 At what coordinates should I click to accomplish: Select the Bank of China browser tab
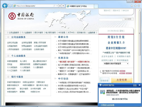(x=80, y=6)
